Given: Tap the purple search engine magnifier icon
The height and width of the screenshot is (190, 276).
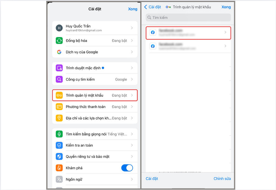Looking at the screenshot, I should click(59, 79).
